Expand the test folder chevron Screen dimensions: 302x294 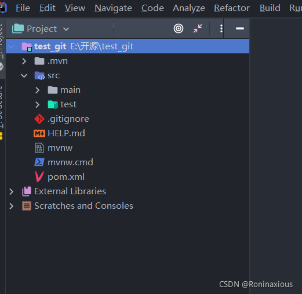point(38,104)
